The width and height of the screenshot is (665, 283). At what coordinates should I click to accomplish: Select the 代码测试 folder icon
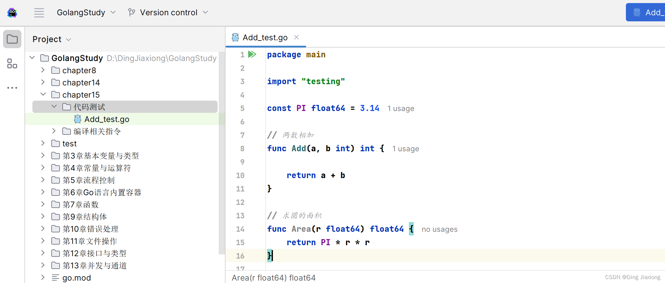tap(67, 107)
